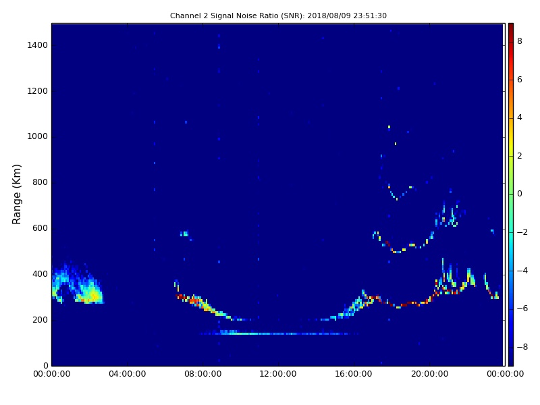The image size is (540, 405).
Task: Click the colorbar label −2
Action: coord(522,232)
